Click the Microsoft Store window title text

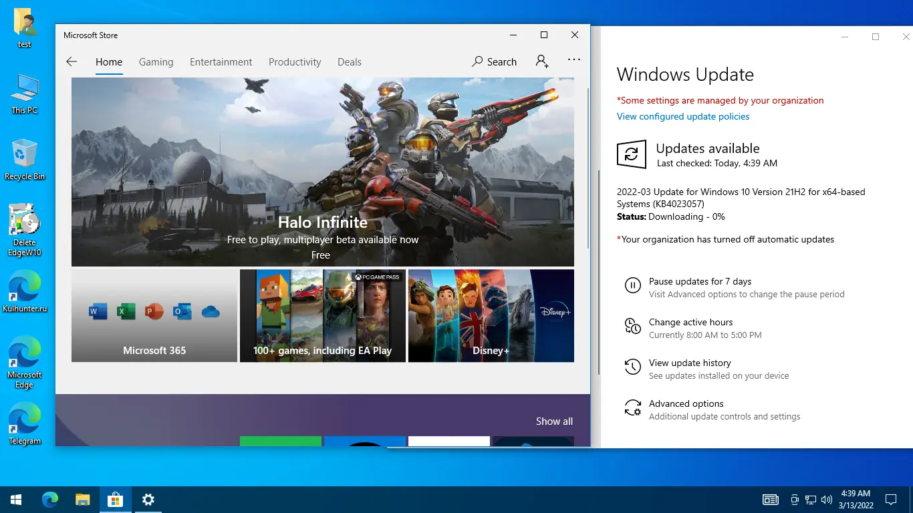[90, 35]
